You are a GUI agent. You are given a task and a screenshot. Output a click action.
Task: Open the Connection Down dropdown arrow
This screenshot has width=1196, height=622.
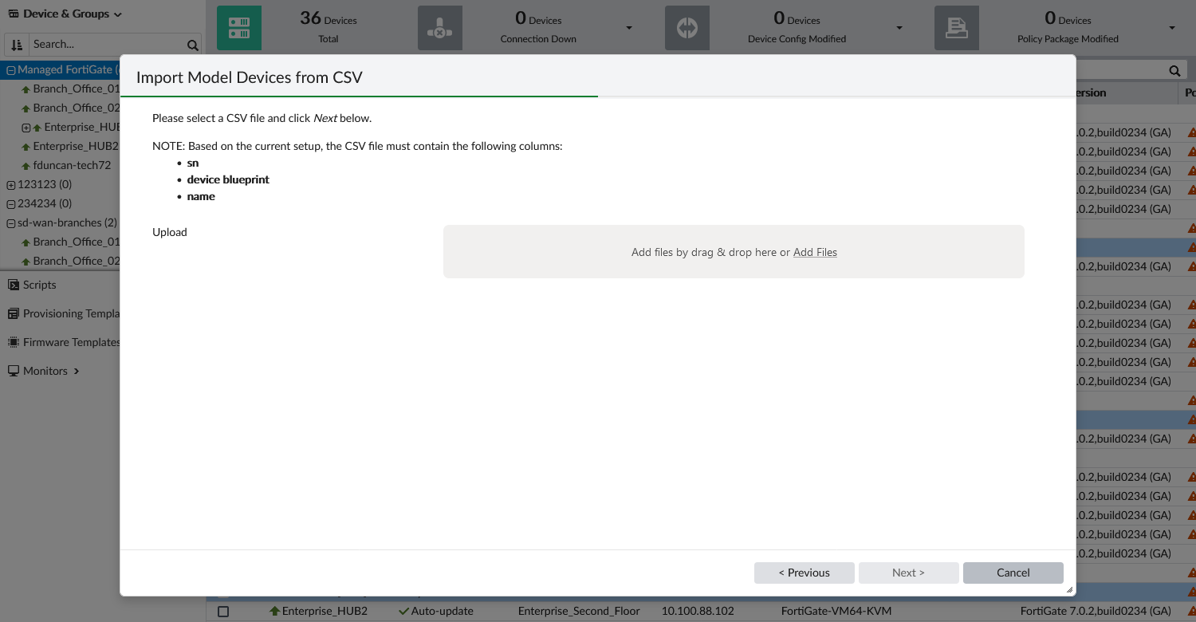[629, 28]
